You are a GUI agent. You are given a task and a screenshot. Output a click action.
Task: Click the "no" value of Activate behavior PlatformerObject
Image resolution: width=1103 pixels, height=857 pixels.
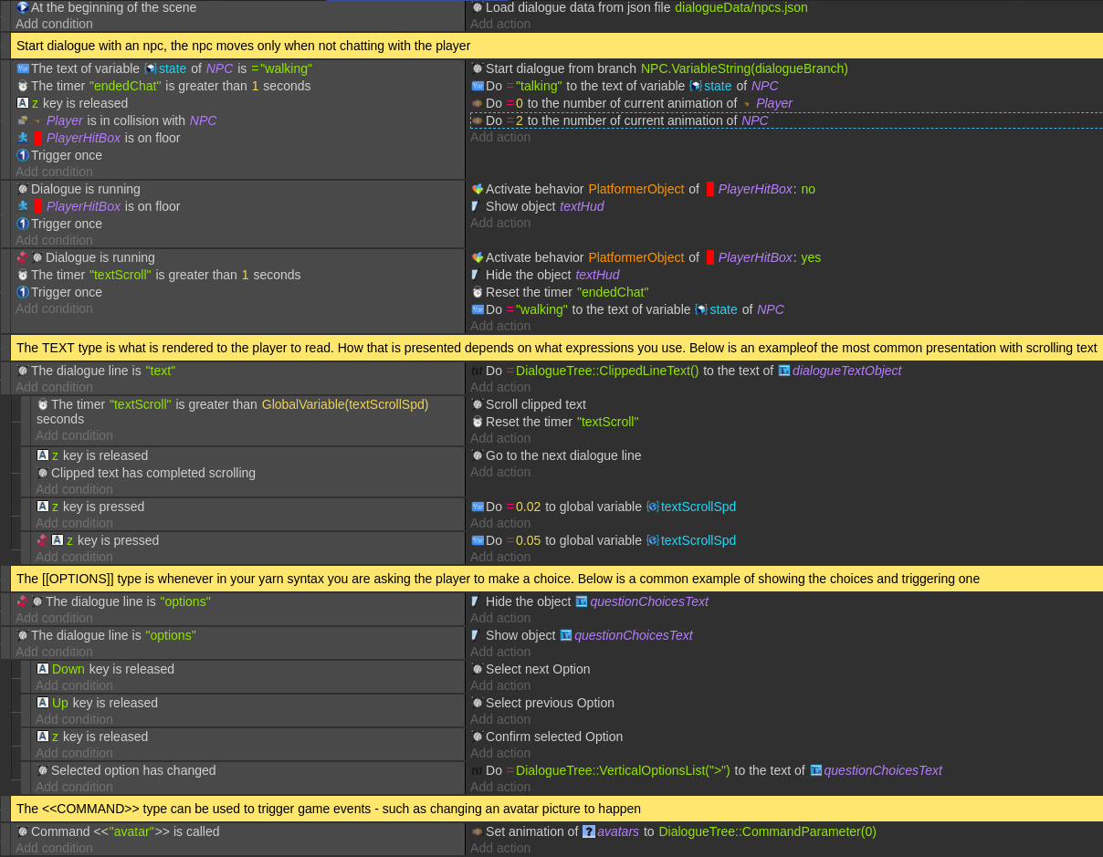pyautogui.click(x=808, y=189)
